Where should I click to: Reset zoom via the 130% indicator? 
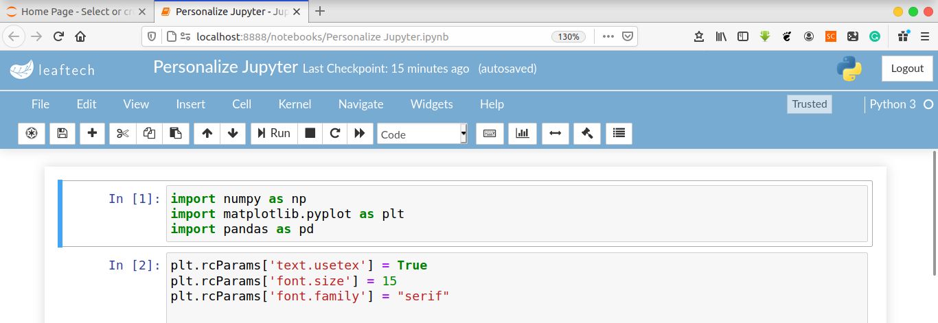[x=569, y=37]
